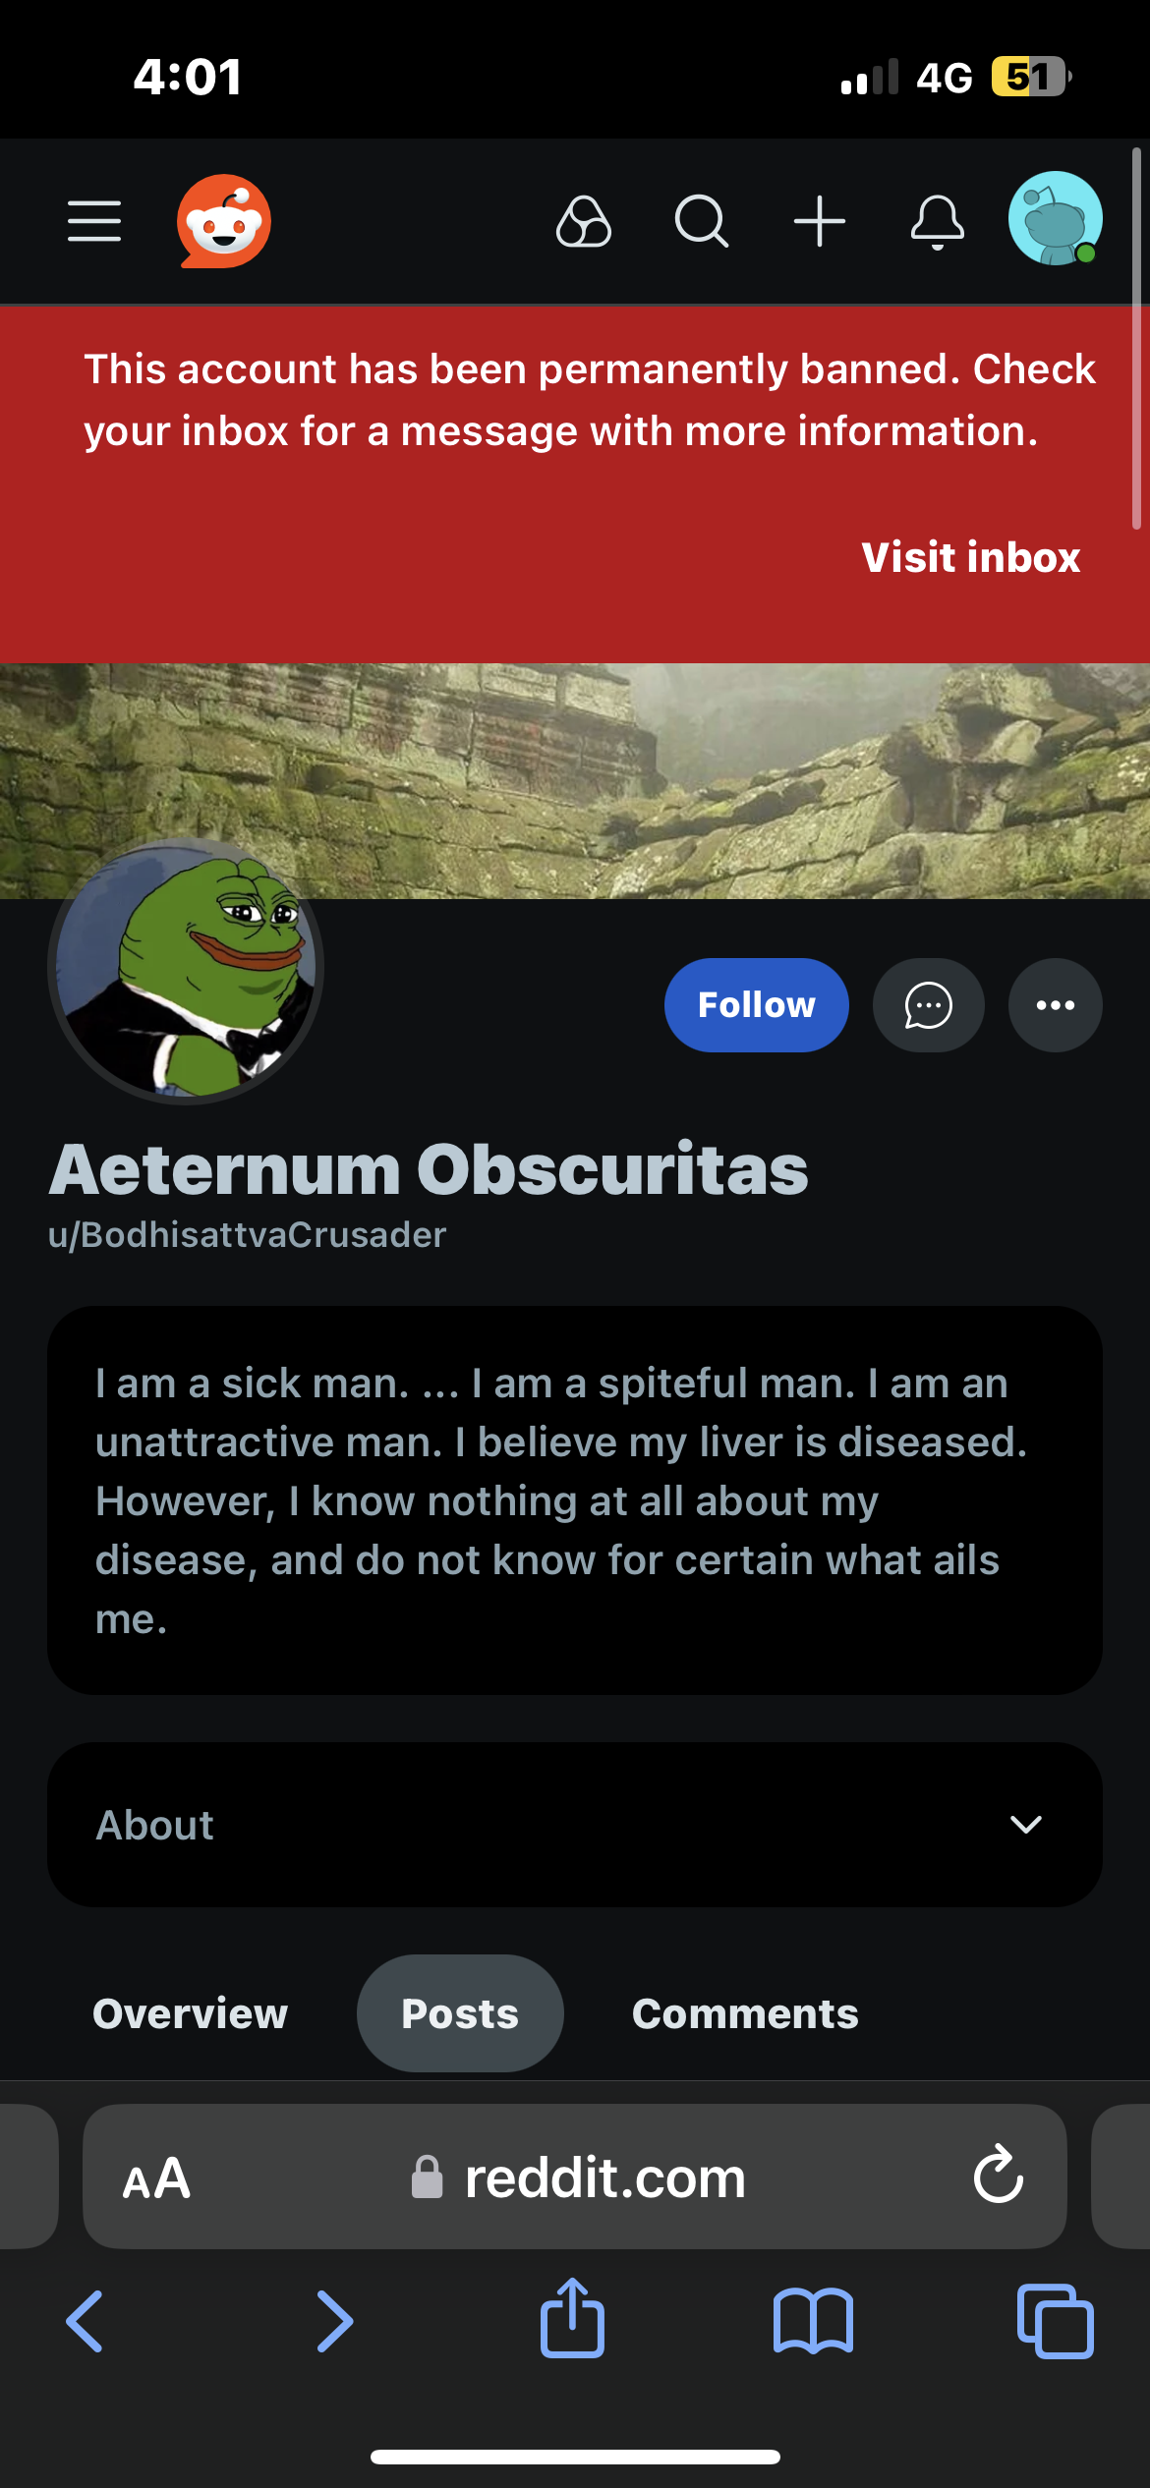Open the overlapping circles icon in header
This screenshot has height=2488, width=1150.
pyautogui.click(x=584, y=221)
